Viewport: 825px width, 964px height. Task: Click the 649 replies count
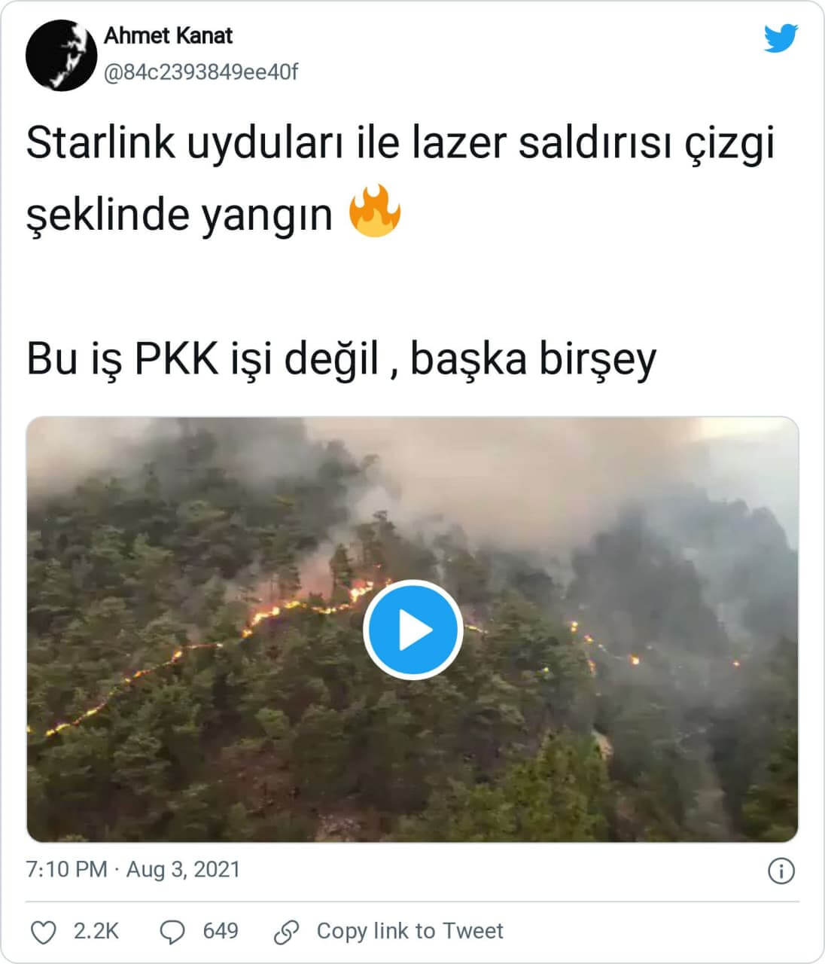[x=221, y=931]
